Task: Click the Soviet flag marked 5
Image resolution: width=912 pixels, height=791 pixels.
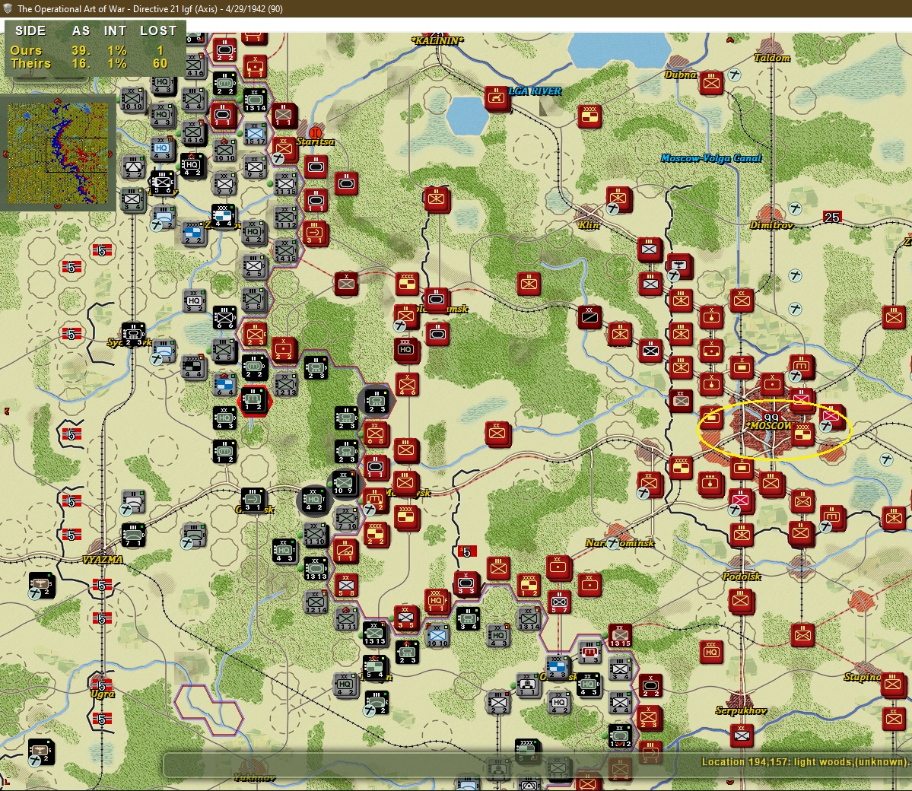Action: (466, 552)
